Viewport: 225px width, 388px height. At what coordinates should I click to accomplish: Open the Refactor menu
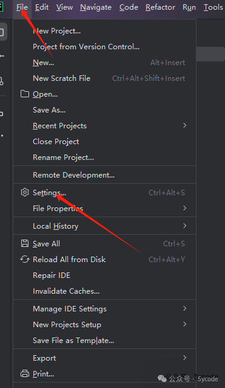tap(160, 7)
